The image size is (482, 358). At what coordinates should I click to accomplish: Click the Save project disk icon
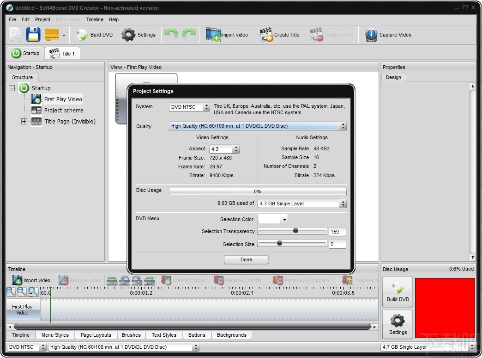click(33, 34)
